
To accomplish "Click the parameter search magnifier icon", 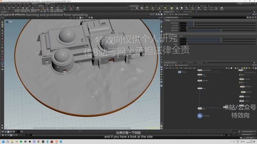I will tap(250, 18).
